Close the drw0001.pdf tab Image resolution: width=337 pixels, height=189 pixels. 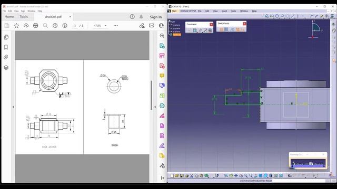coord(70,16)
